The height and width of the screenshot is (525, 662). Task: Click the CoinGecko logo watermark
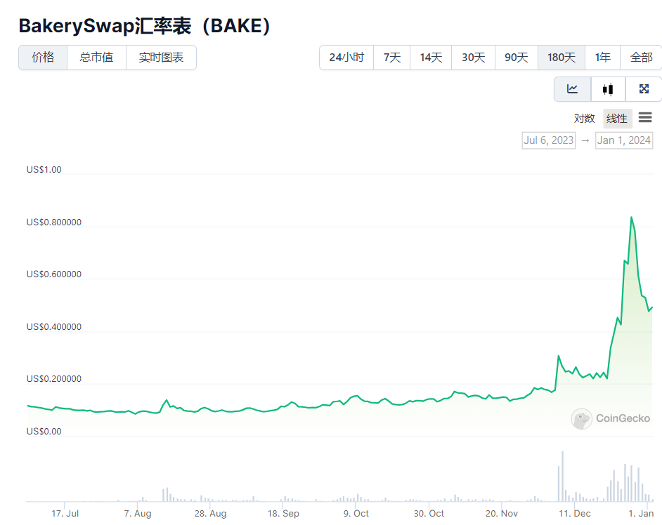click(611, 419)
